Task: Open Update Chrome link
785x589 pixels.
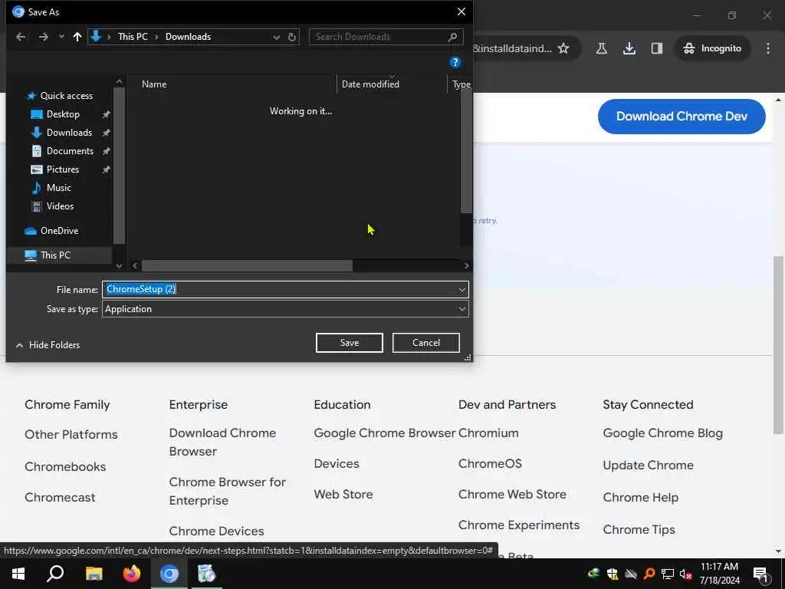Action: point(649,466)
